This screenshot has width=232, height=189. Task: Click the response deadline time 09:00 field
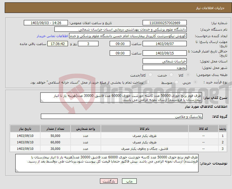click(x=120, y=44)
